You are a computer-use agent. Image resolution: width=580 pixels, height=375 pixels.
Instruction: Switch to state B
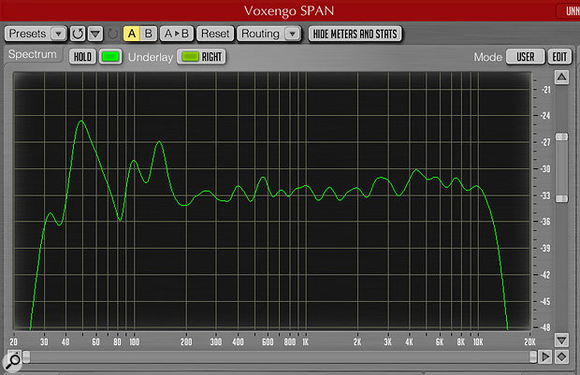click(149, 34)
